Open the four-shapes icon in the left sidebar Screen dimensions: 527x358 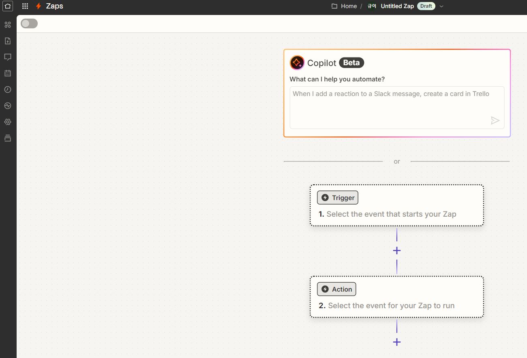coord(8,25)
